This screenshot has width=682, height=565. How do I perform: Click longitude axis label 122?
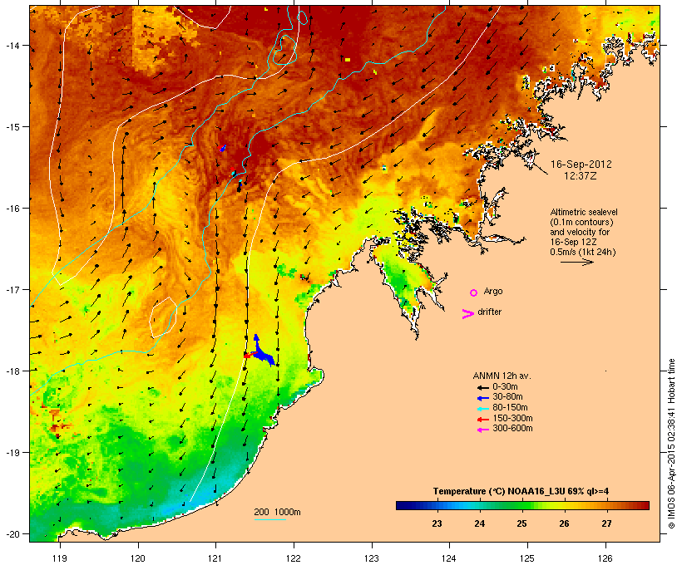(x=294, y=558)
